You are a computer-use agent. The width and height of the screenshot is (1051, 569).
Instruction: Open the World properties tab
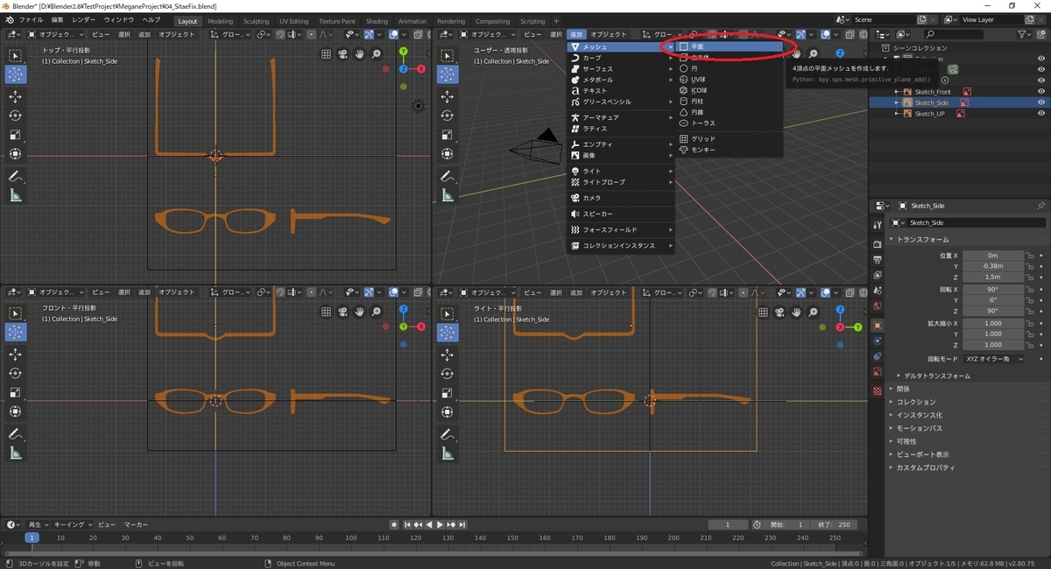point(878,306)
